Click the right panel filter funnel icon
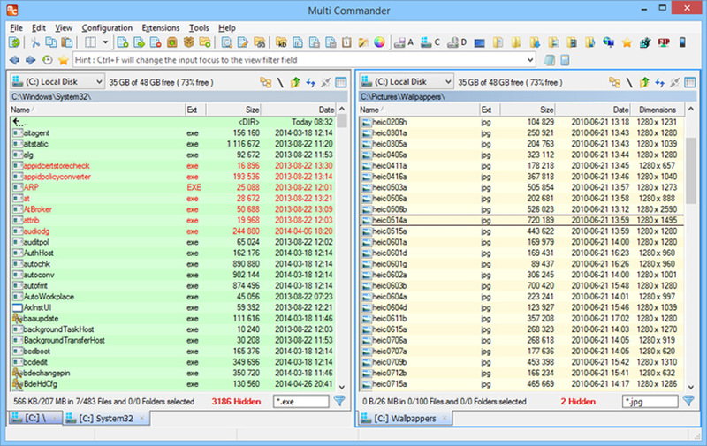 pyautogui.click(x=688, y=400)
